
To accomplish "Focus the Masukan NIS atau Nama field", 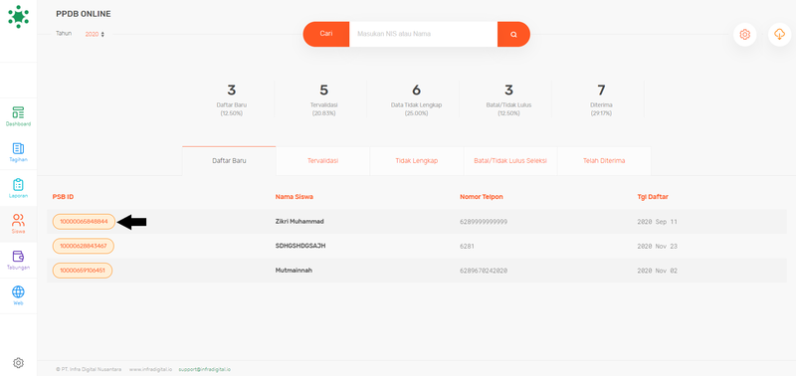I will pos(424,35).
